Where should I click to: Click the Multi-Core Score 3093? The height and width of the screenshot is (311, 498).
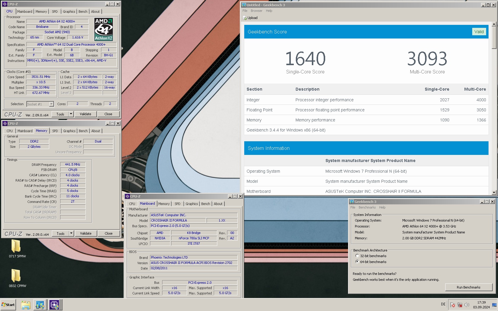click(427, 59)
